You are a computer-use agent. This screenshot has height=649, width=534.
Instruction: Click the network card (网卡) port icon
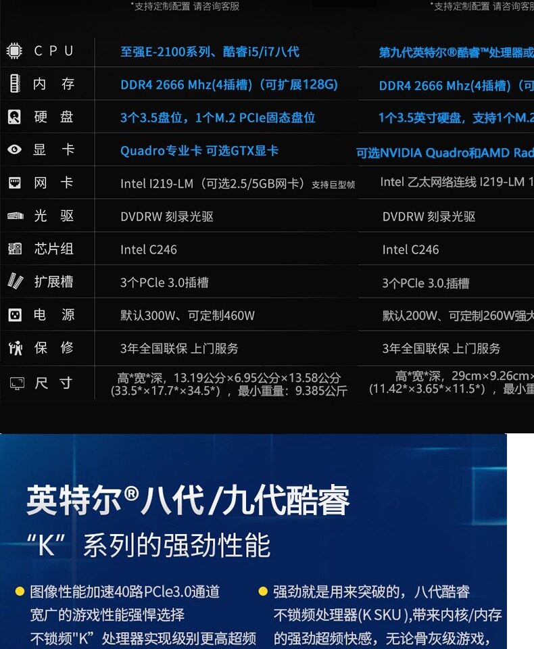(x=15, y=183)
